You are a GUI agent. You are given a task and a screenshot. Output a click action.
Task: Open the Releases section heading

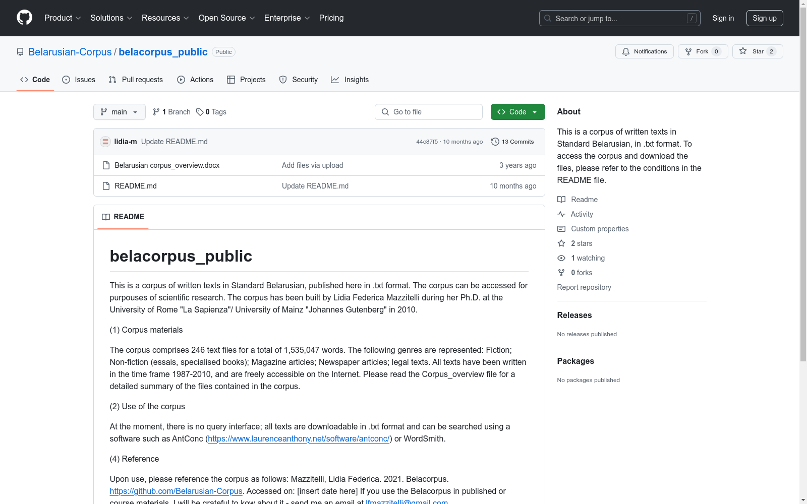coord(574,316)
